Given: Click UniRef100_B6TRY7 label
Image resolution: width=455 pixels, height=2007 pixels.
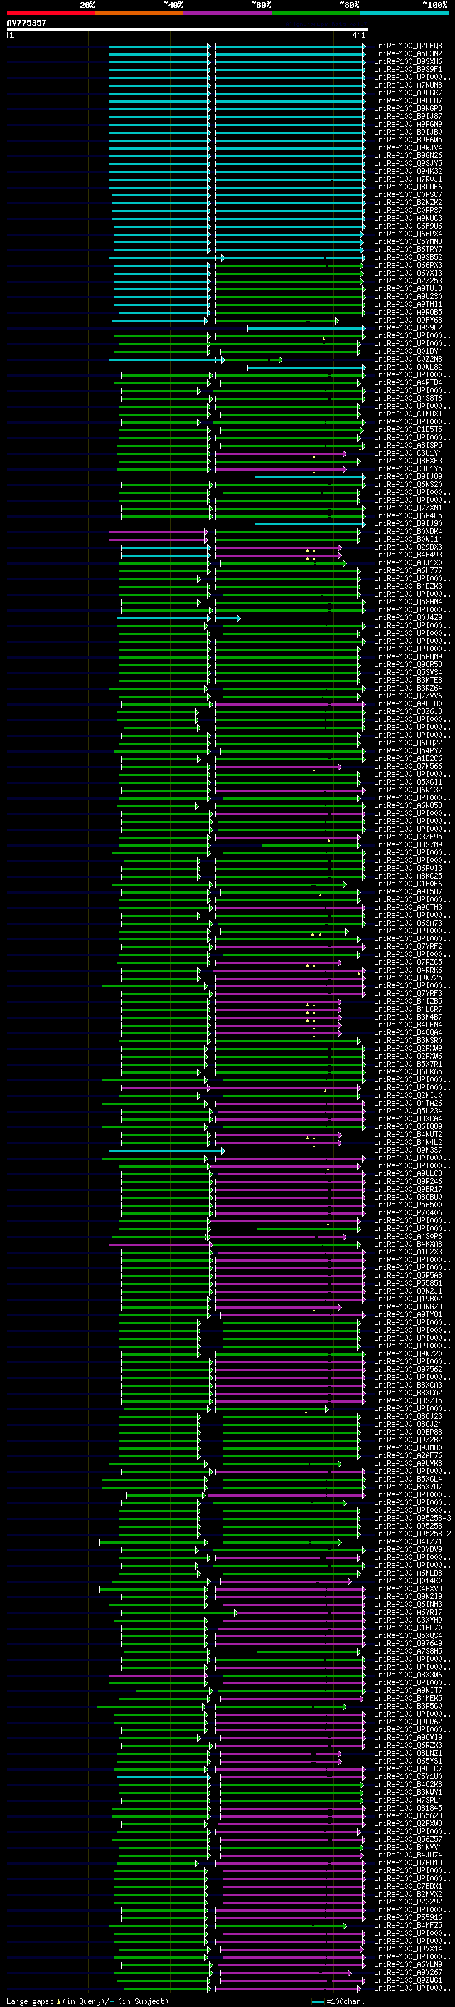Looking at the screenshot, I should click(407, 249).
